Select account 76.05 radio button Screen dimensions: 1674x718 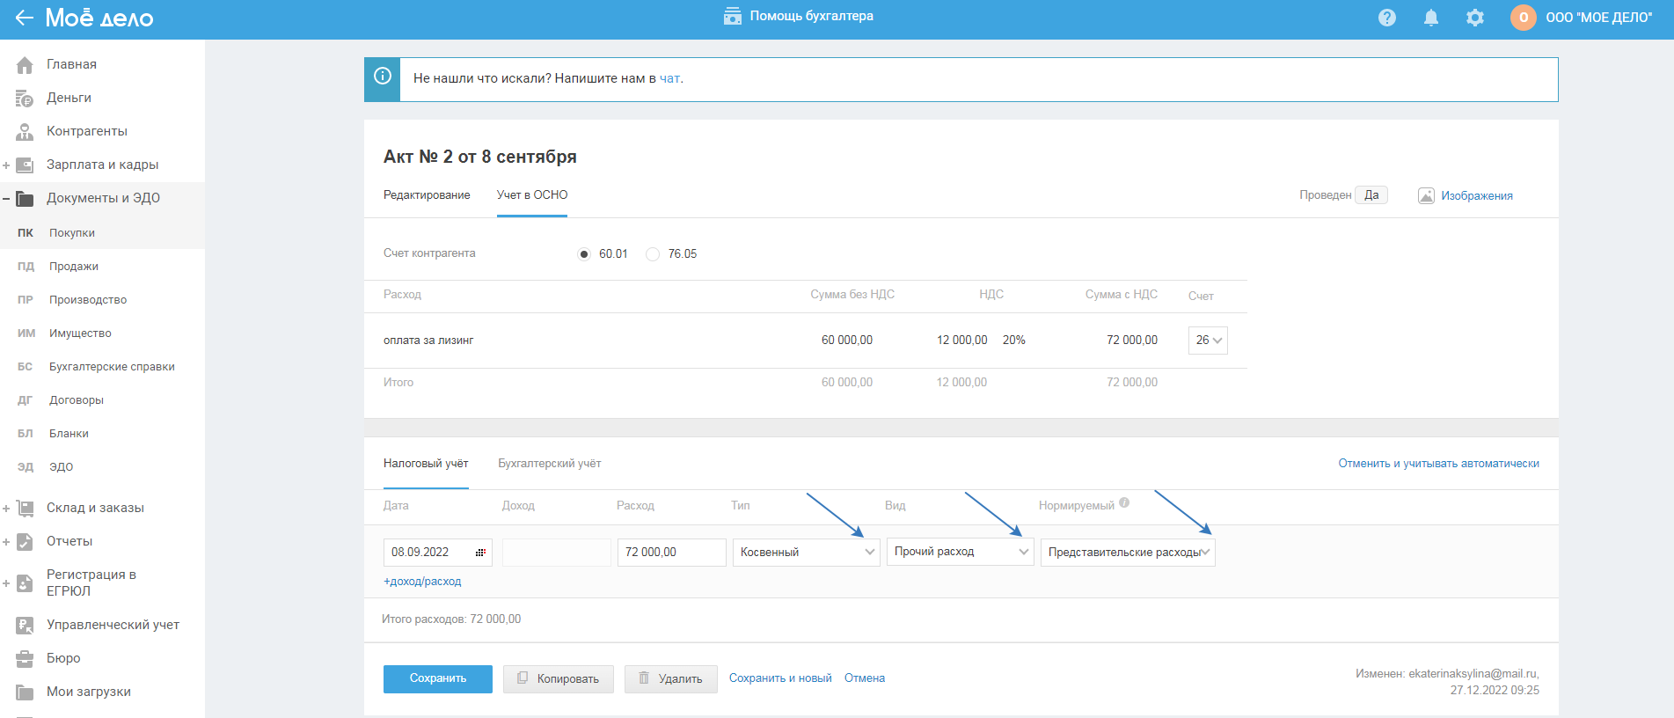point(653,254)
